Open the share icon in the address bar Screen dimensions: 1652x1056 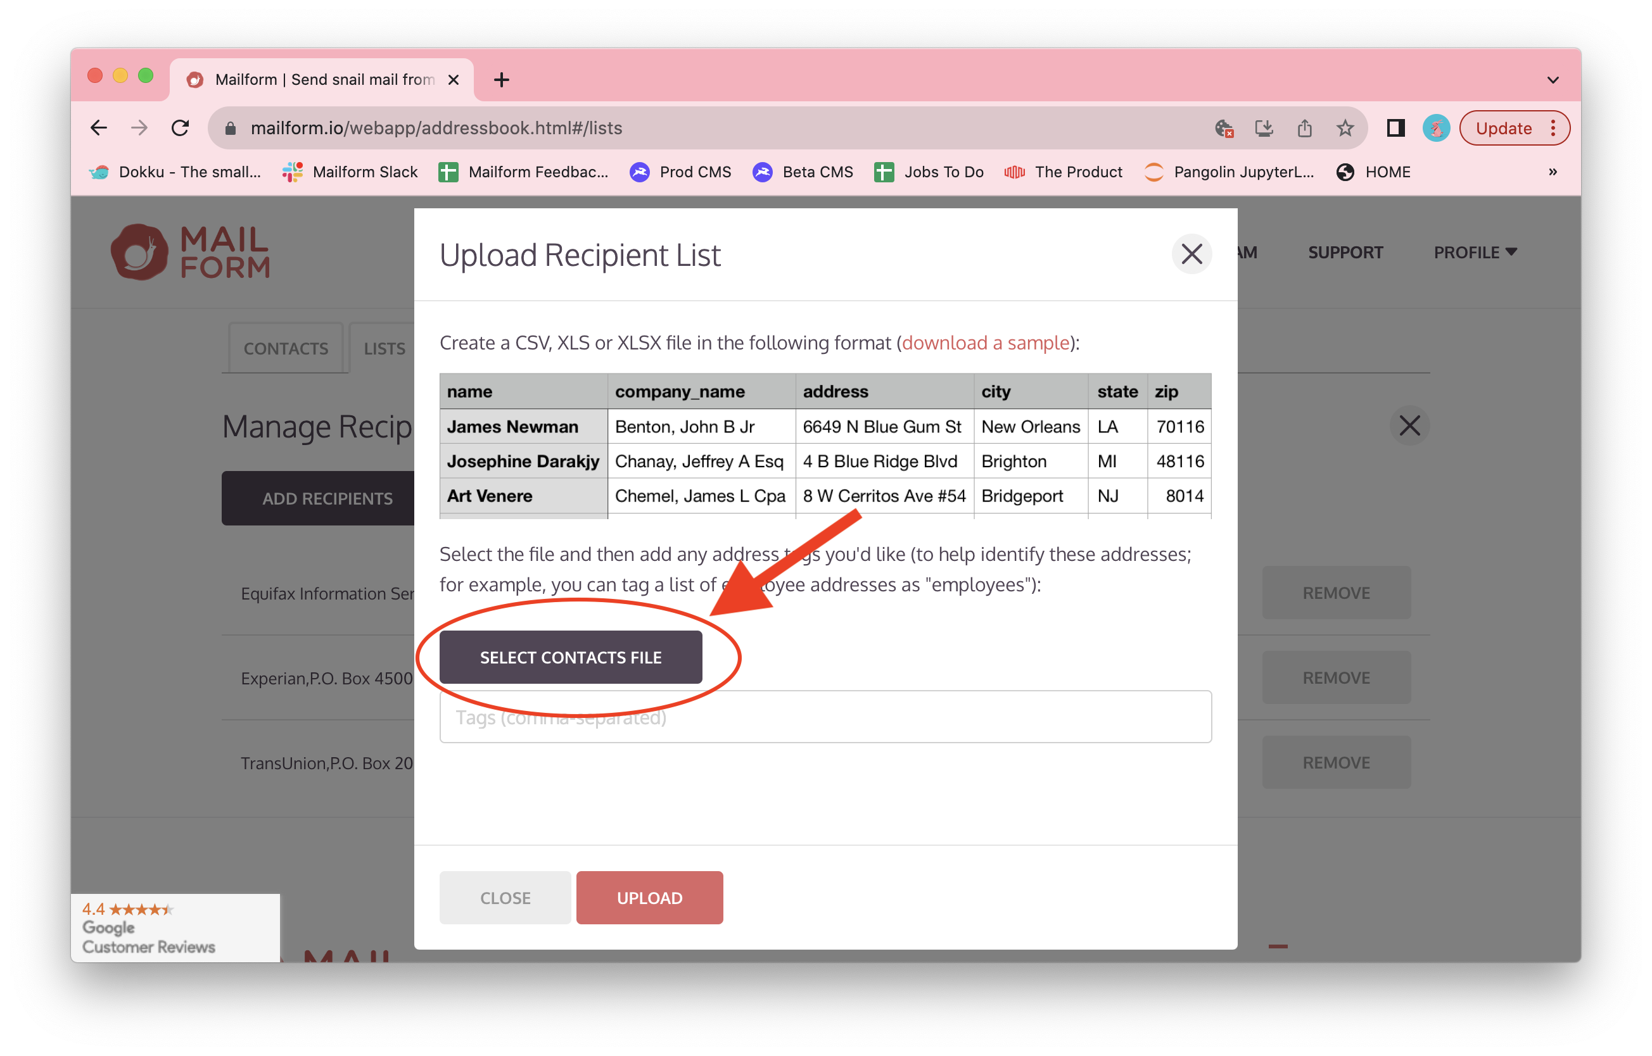point(1304,127)
